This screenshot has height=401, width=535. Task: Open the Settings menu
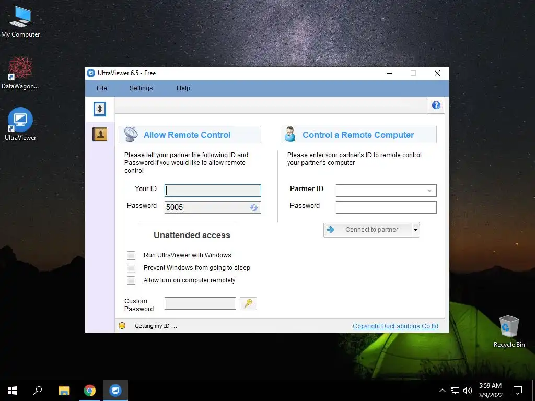pos(141,88)
